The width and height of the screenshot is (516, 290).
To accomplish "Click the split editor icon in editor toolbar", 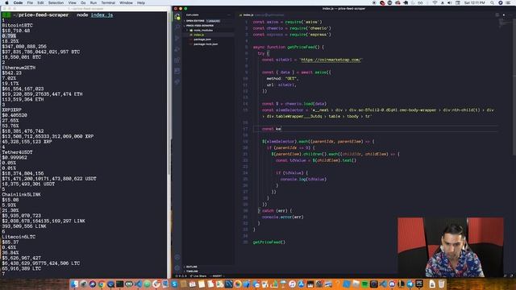I will pos(497,14).
